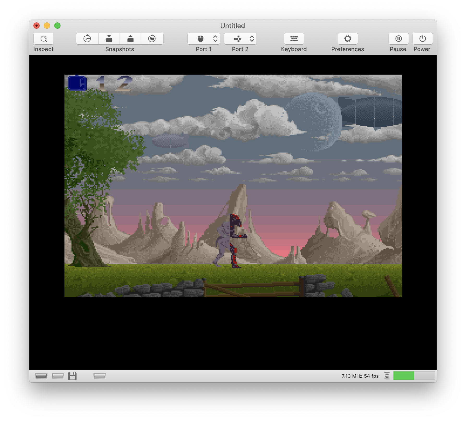Screen dimensions: 466x421
Task: Minimize the Untitled window with yellow button
Action: tap(47, 26)
